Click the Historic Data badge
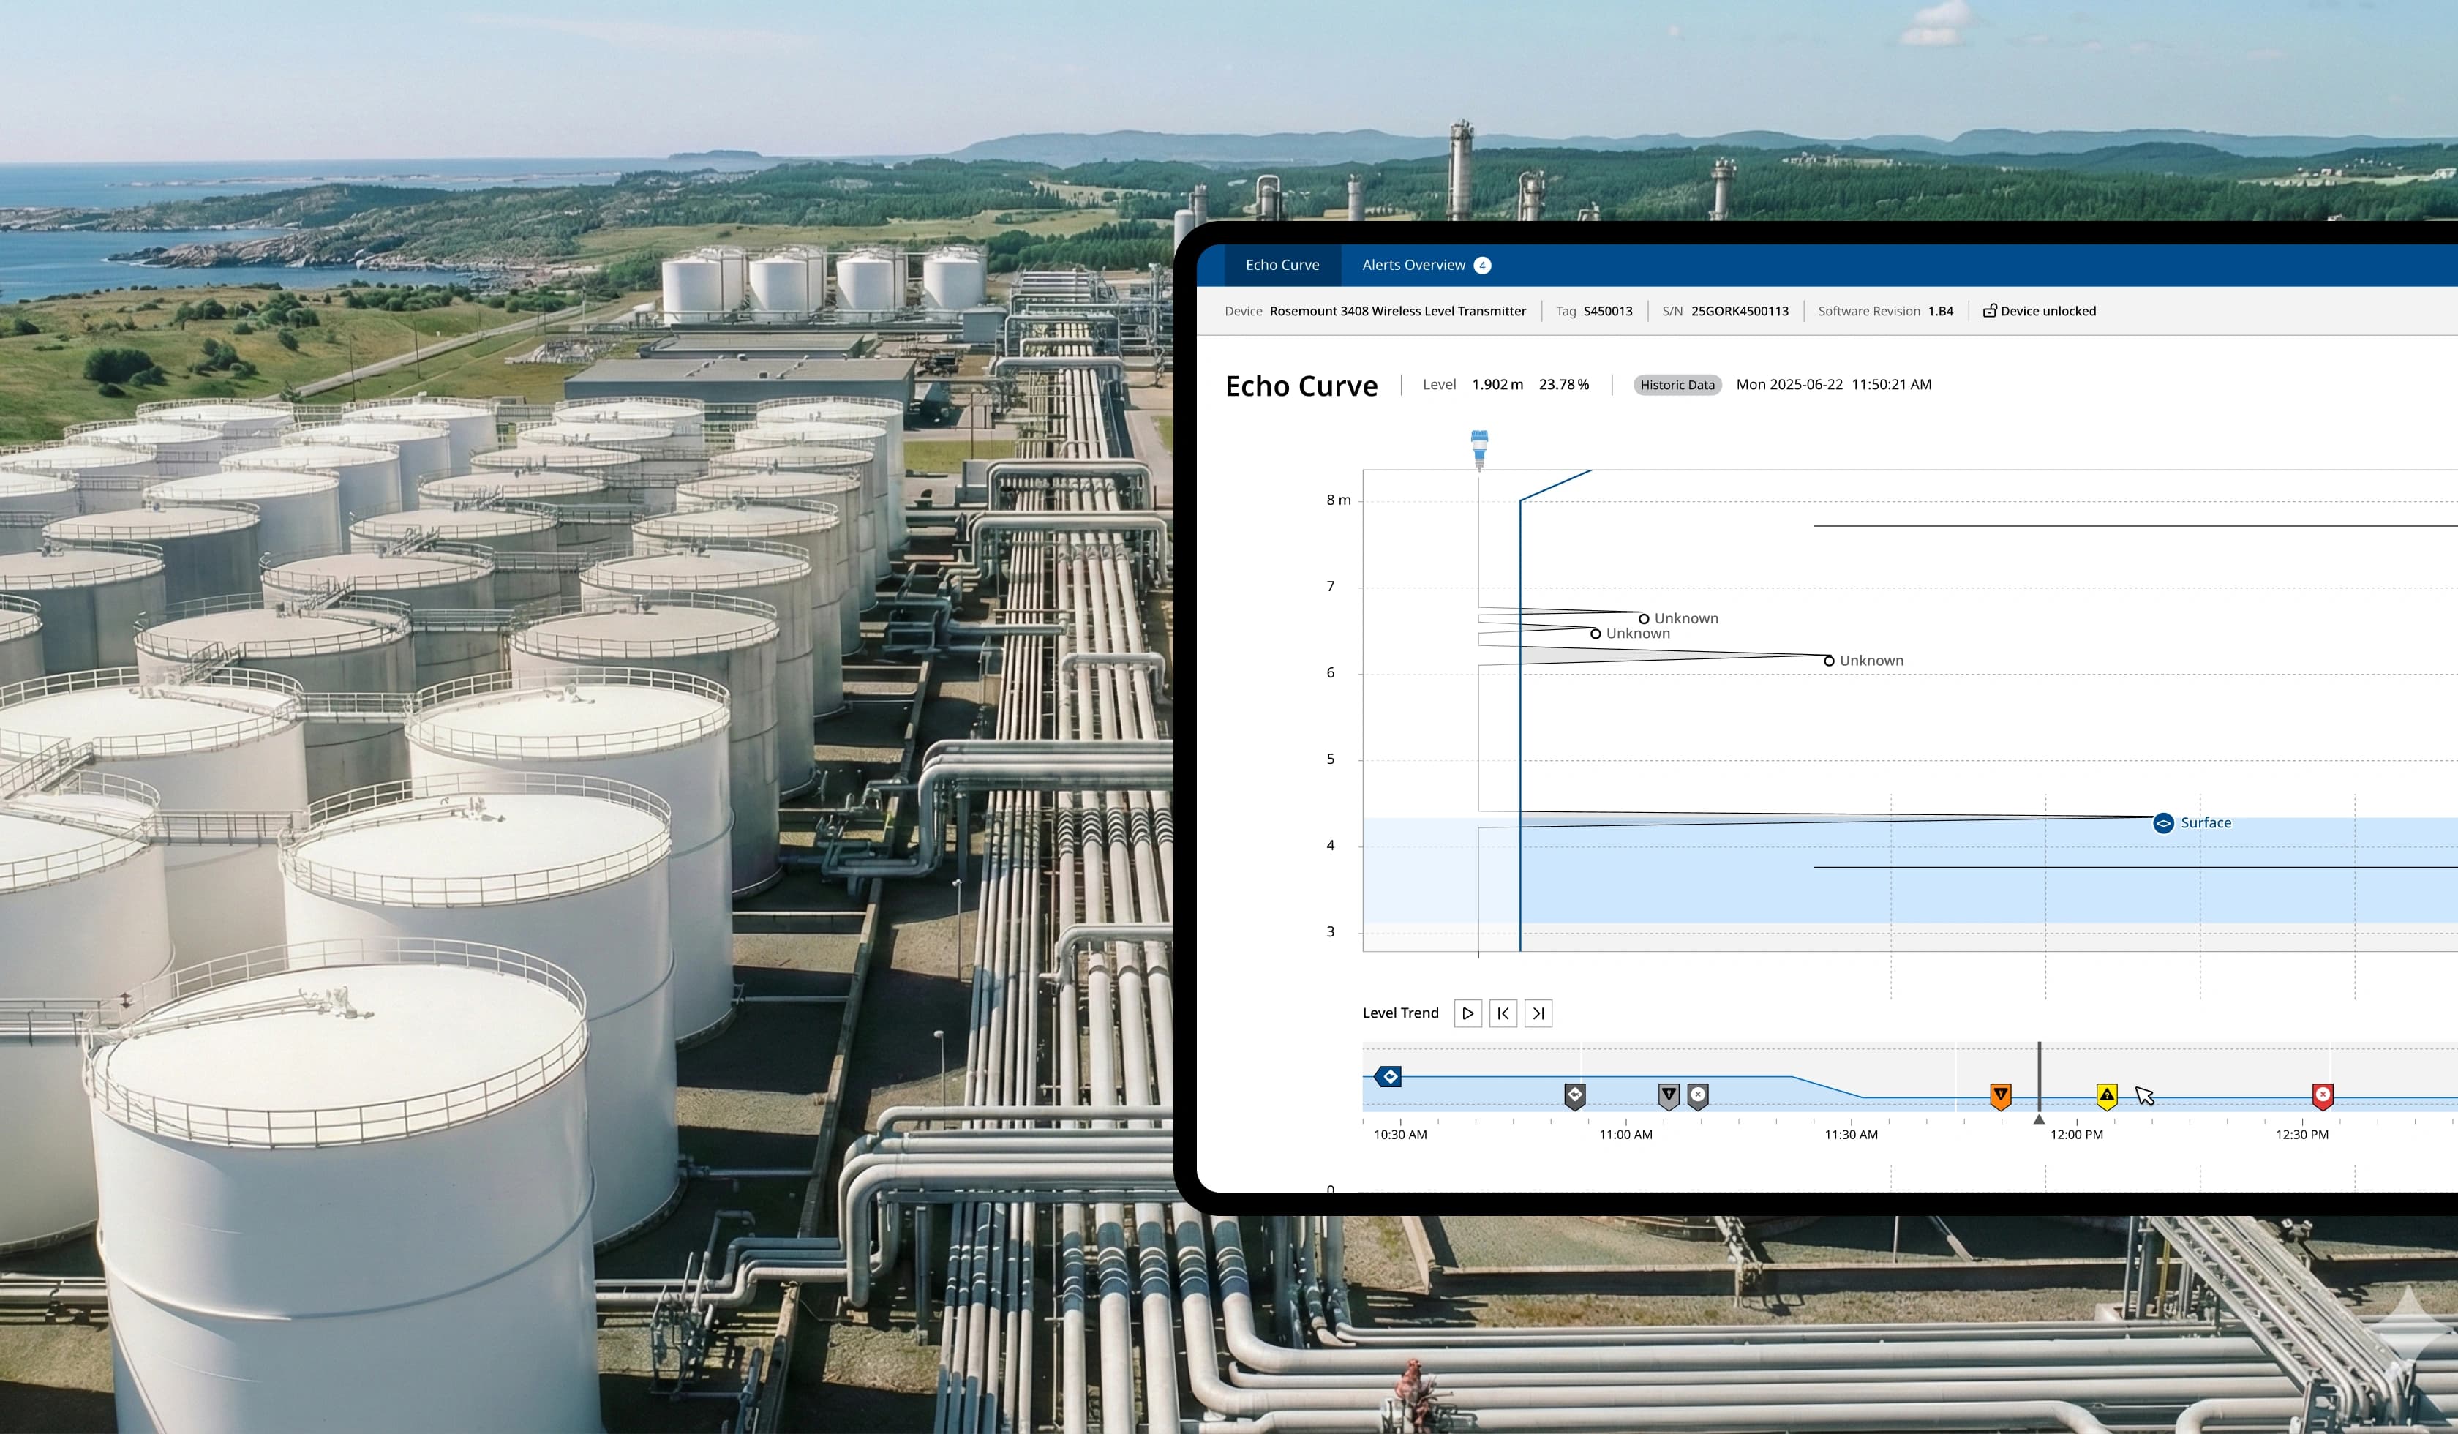 [x=1676, y=384]
